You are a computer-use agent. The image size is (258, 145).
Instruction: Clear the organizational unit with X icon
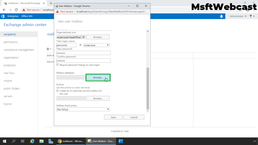[83, 37]
